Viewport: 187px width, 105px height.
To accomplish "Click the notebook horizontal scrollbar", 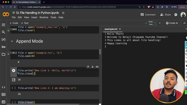I will point(43,104).
